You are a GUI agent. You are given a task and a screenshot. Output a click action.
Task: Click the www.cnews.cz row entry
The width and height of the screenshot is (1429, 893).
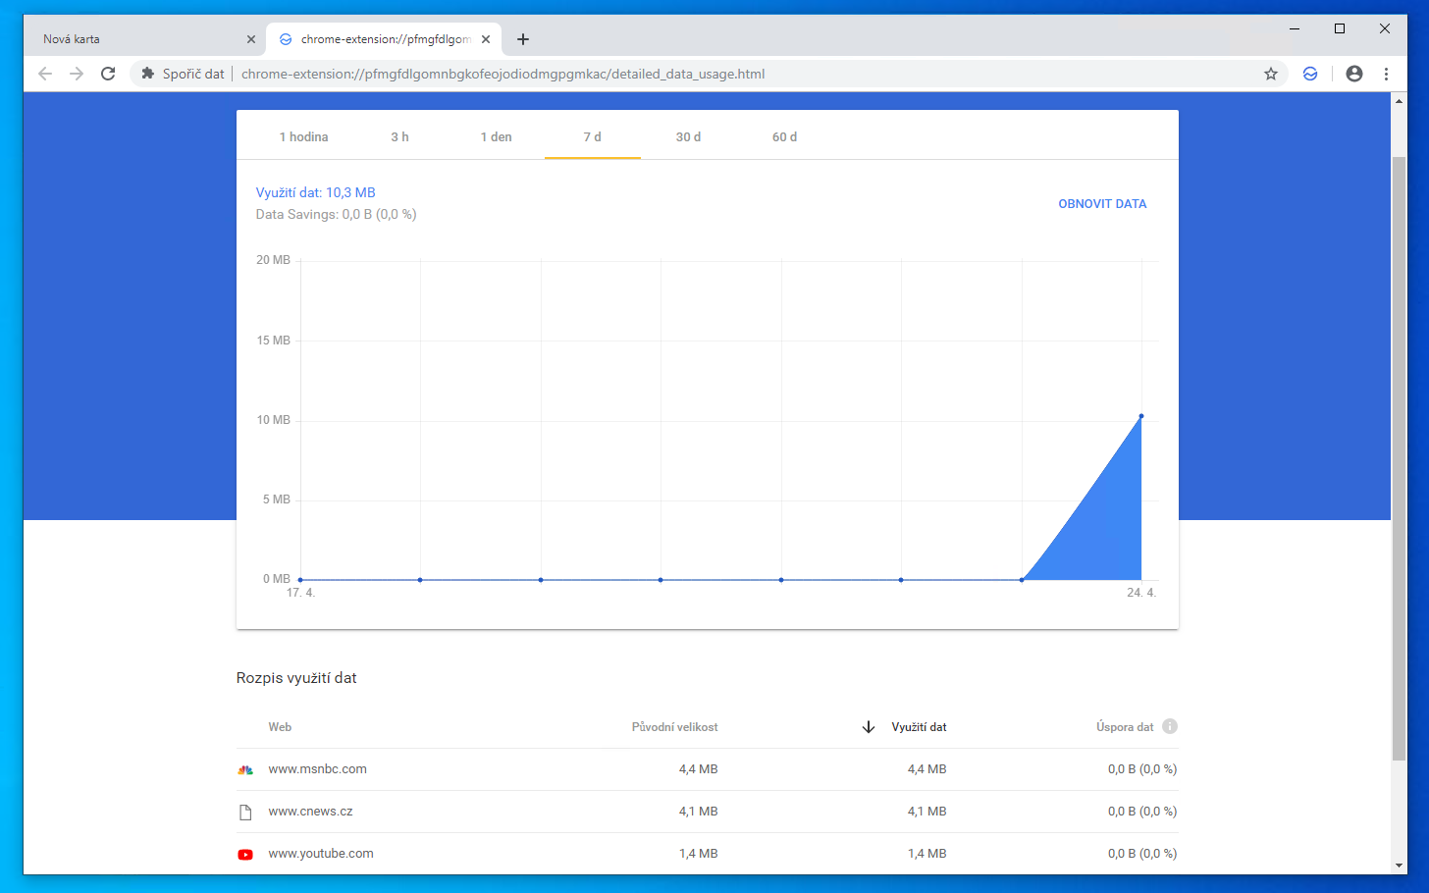pyautogui.click(x=310, y=812)
